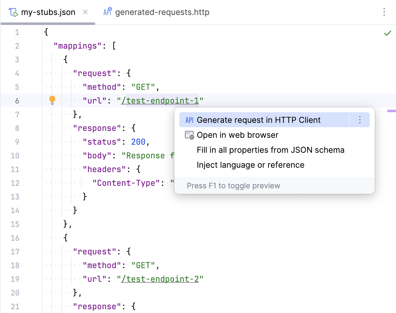Close the my-stubs.json tab

[x=85, y=12]
